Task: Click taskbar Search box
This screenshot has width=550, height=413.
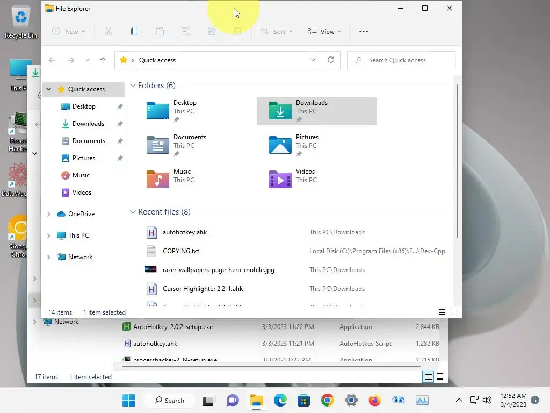Action: coord(169,400)
